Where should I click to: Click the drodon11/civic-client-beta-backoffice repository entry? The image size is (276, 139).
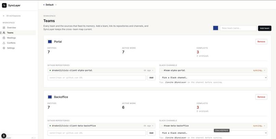coord(101,126)
